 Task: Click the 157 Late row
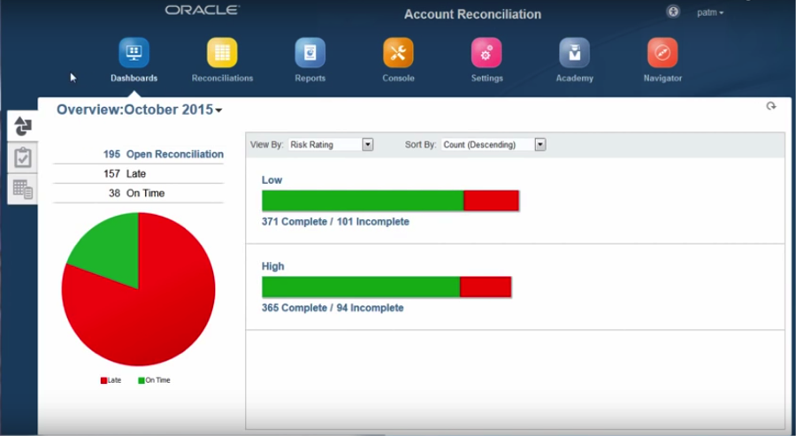(x=138, y=173)
